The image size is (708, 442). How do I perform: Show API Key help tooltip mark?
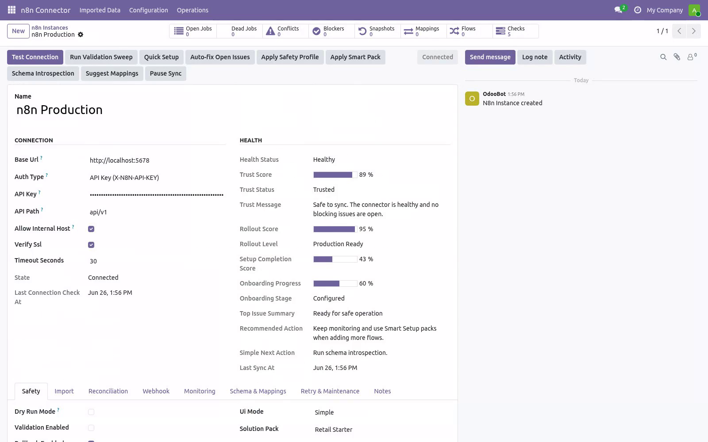39,192
